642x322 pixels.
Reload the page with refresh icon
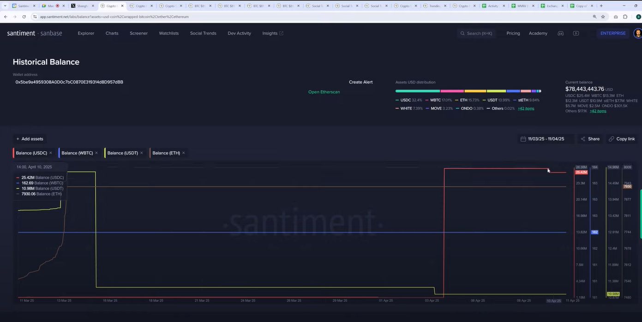[x=24, y=17]
